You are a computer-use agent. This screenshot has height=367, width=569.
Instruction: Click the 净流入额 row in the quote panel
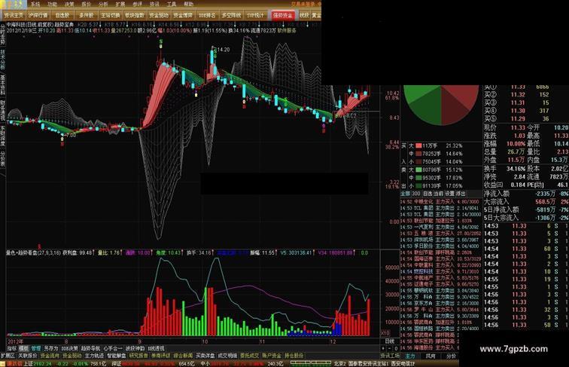[x=525, y=194]
